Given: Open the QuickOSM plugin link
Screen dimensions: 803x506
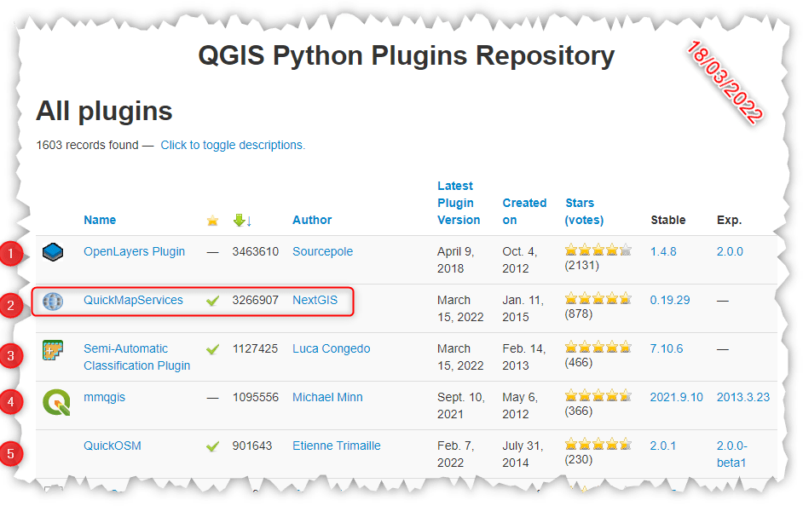Looking at the screenshot, I should 113,446.
